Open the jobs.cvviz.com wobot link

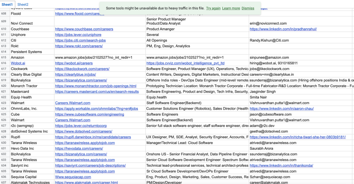pyautogui.click(x=185, y=63)
